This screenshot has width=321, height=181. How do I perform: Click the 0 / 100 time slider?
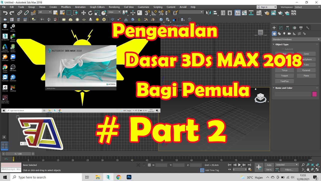point(18,154)
